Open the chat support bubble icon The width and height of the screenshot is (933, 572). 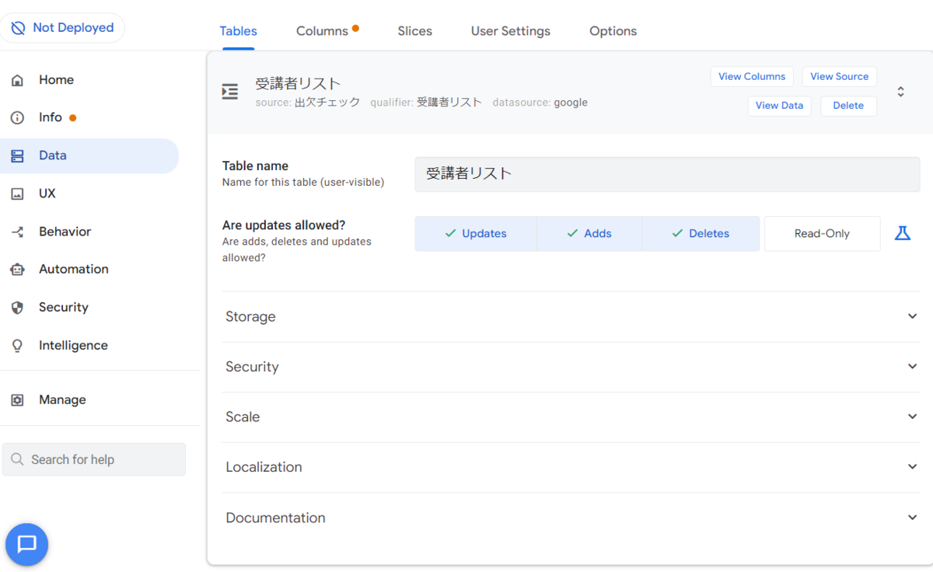click(27, 544)
